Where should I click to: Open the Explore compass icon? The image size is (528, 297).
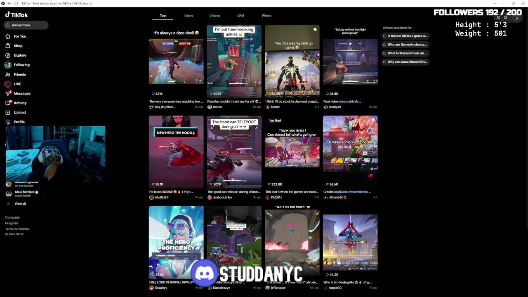(8, 55)
